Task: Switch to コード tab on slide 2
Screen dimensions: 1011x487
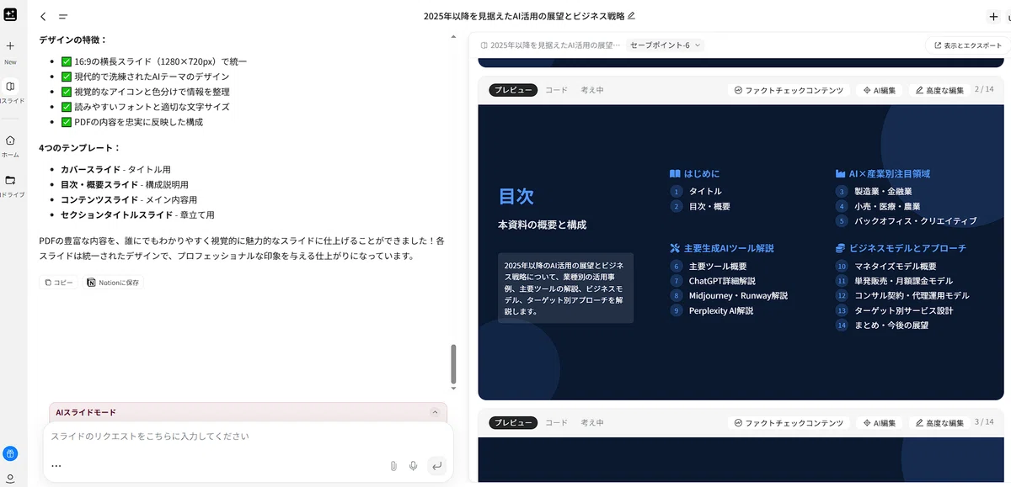Action: (x=556, y=90)
